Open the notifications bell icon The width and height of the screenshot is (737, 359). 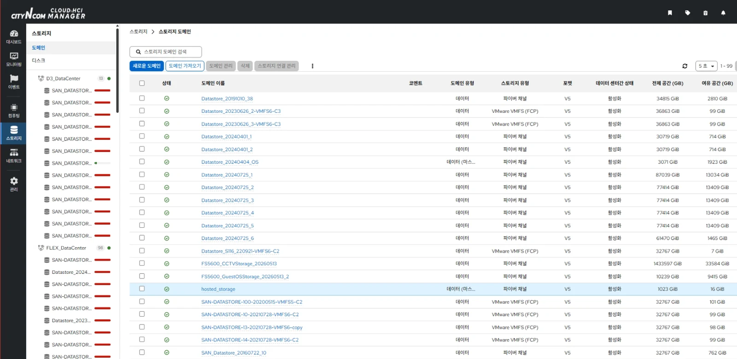click(723, 13)
